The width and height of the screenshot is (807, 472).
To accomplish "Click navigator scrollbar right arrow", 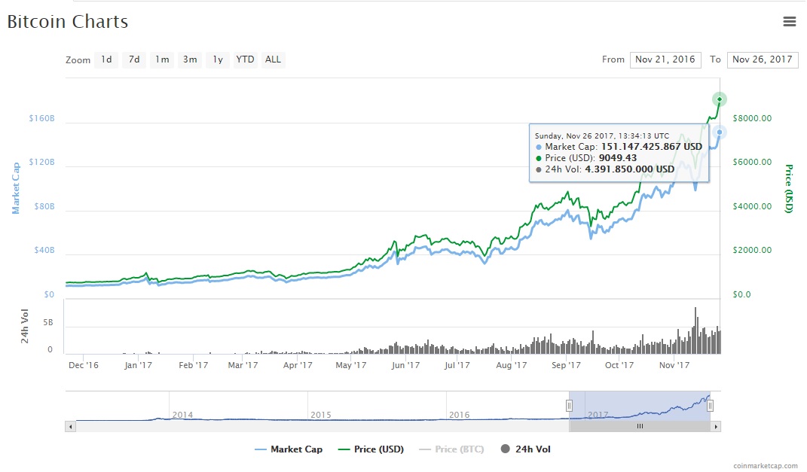I will [715, 426].
